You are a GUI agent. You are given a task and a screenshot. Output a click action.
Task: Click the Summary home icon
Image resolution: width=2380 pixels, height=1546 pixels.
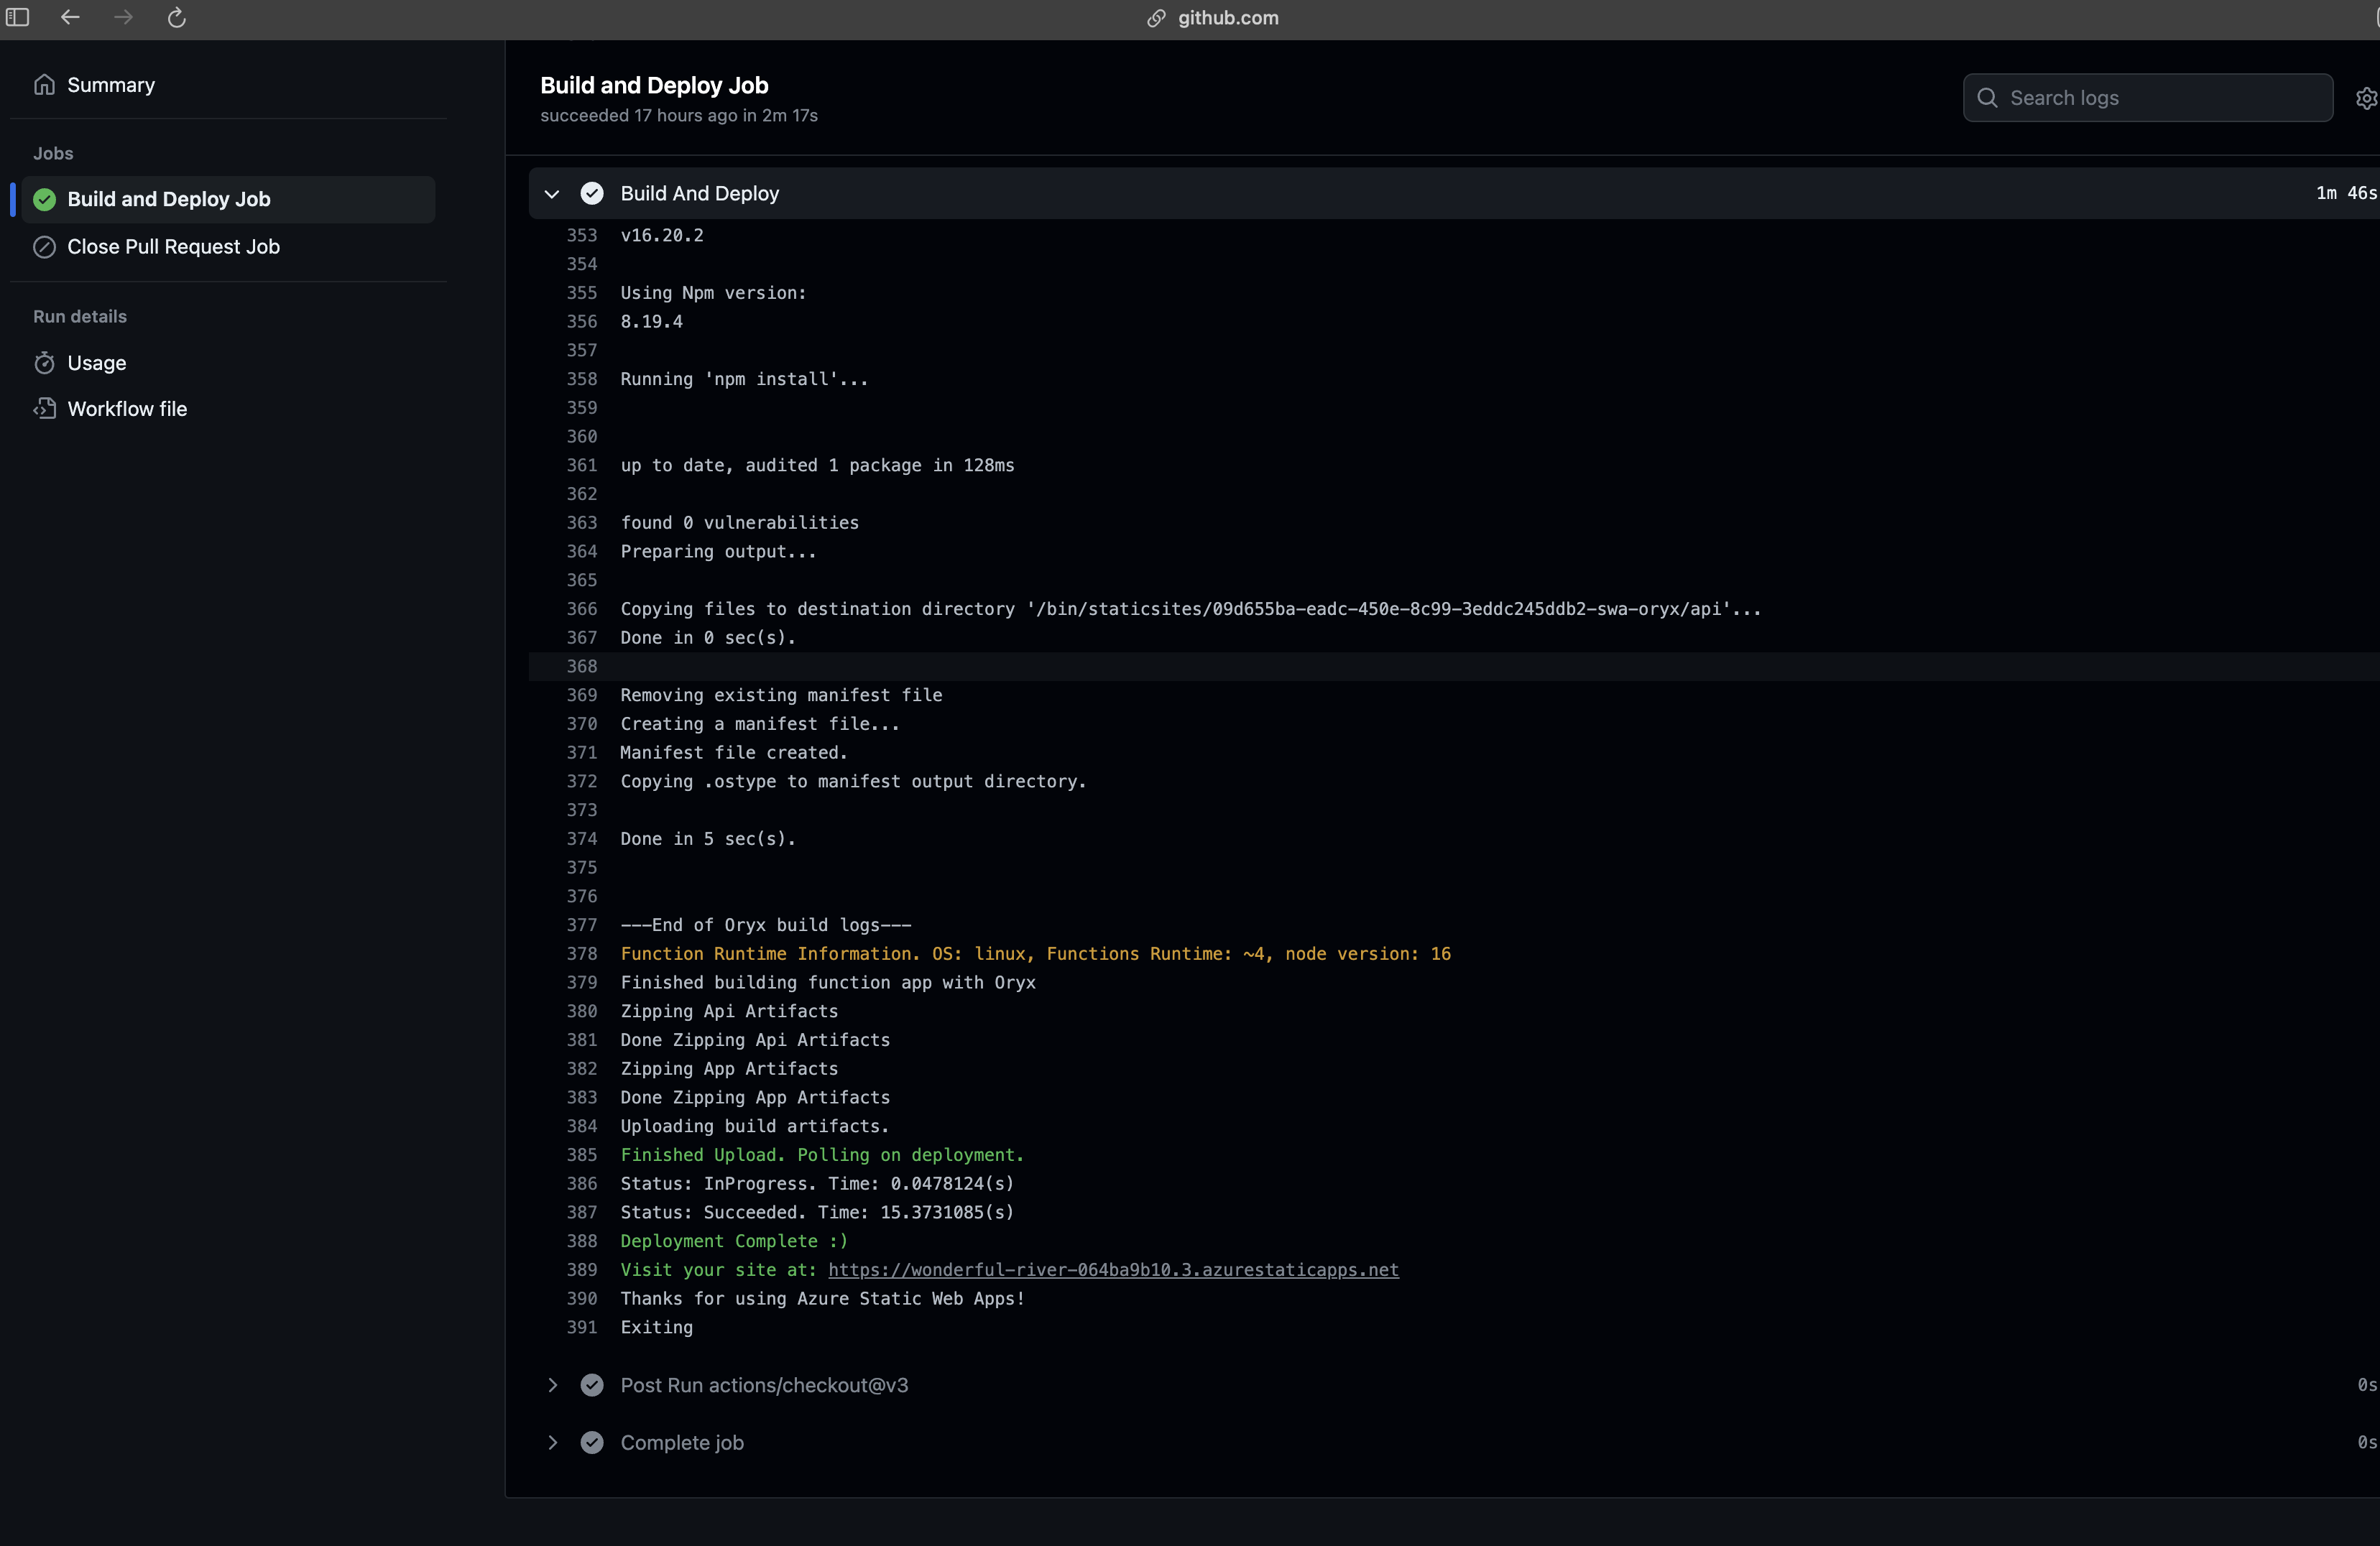click(44, 84)
